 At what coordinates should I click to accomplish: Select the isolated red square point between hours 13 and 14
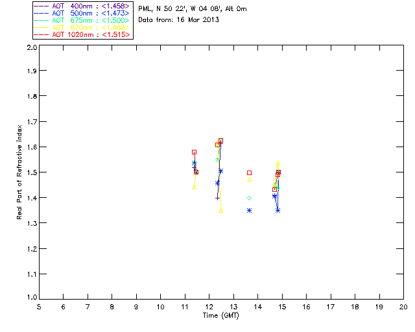coord(249,173)
